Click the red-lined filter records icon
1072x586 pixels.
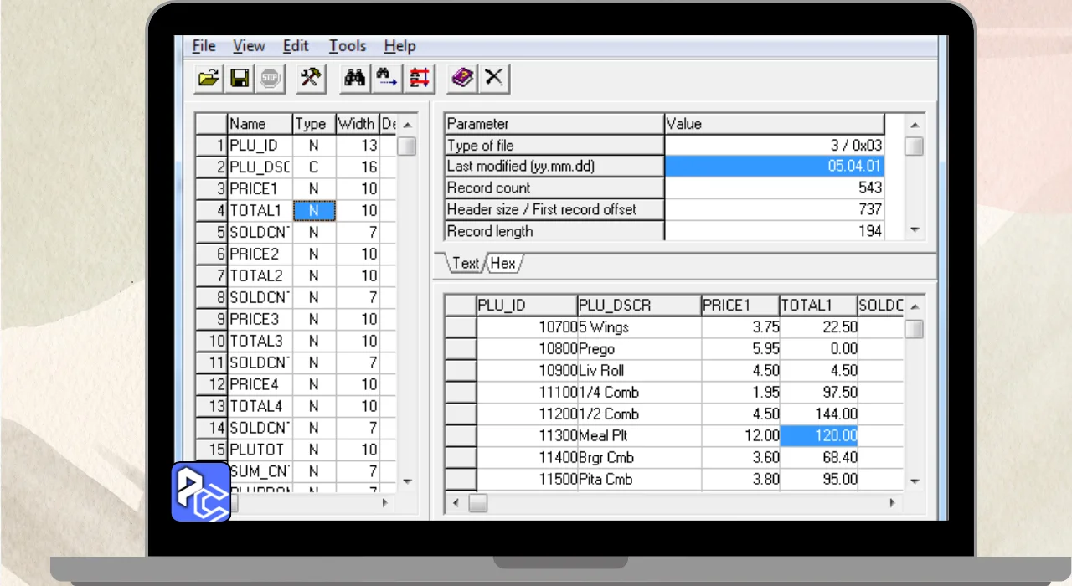point(418,79)
